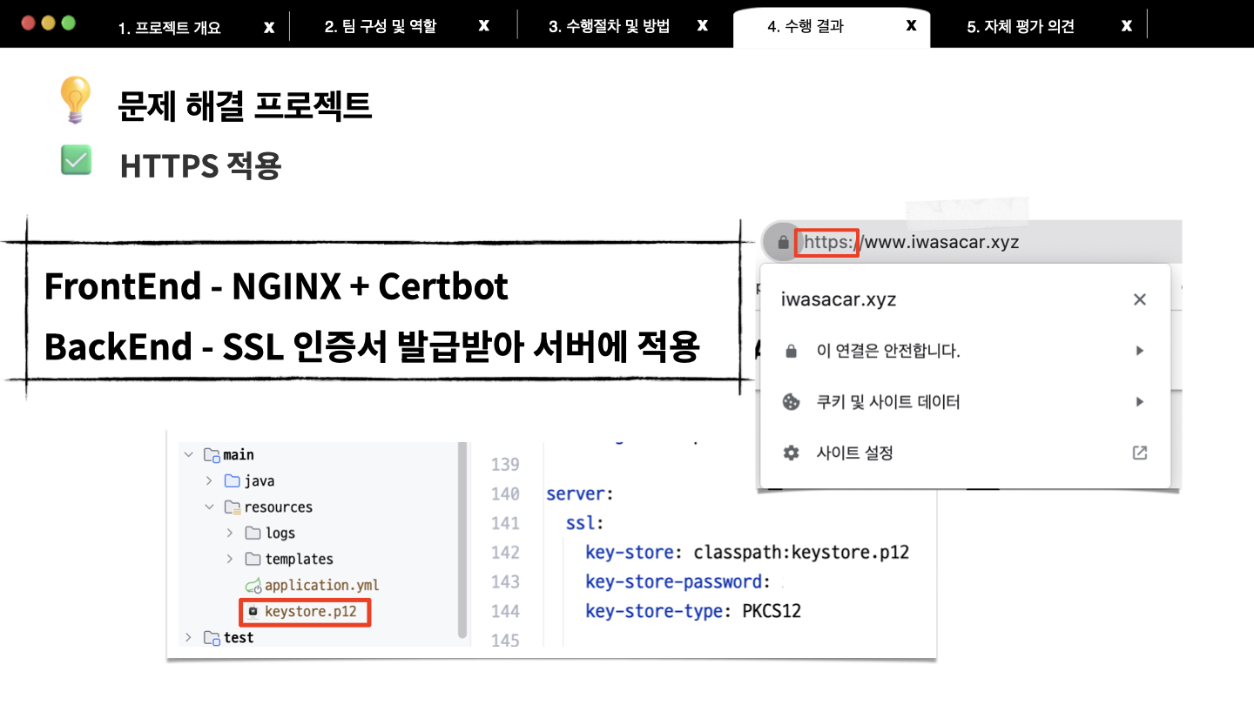Switch to '2. 팀 구성 및 역할' tab
1254x705 pixels.
coord(381,27)
